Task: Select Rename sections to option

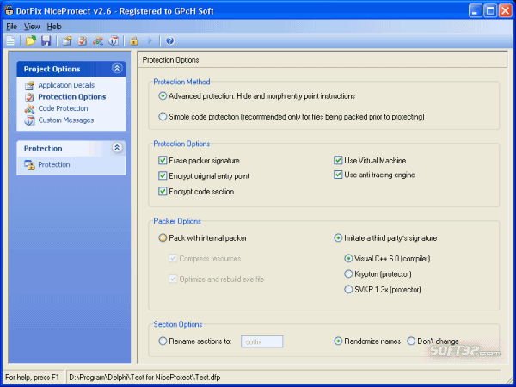Action: [163, 341]
